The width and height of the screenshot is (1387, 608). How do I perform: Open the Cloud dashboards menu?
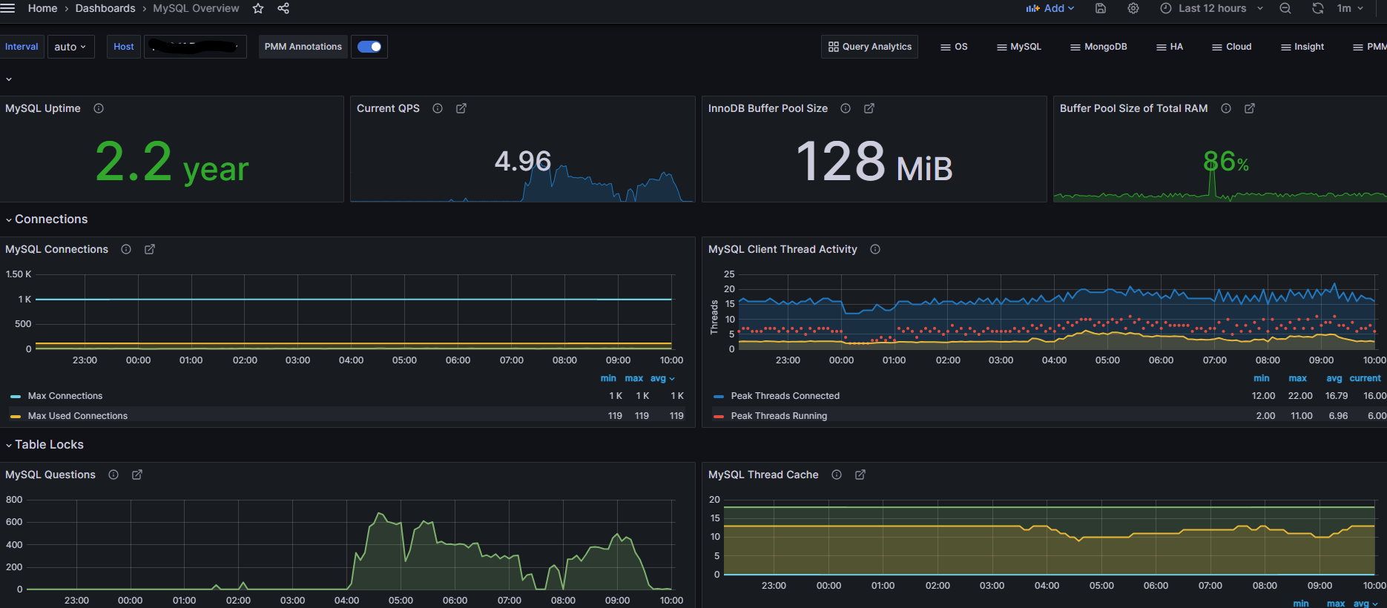[x=1231, y=47]
